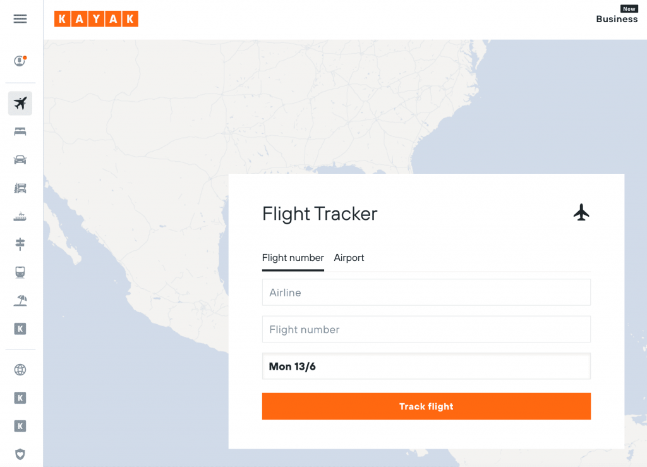The image size is (647, 467).
Task: Open the Mon 13/6 date picker
Action: point(426,367)
